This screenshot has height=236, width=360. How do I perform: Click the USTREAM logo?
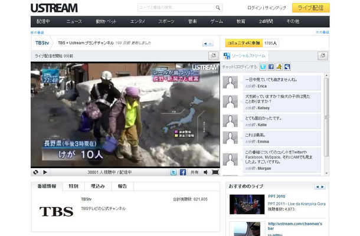54,8
